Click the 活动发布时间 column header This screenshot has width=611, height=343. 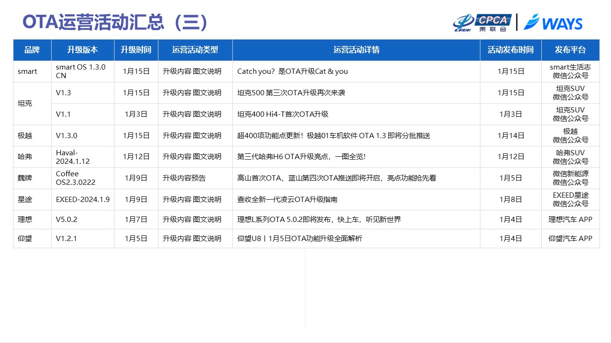coord(511,50)
